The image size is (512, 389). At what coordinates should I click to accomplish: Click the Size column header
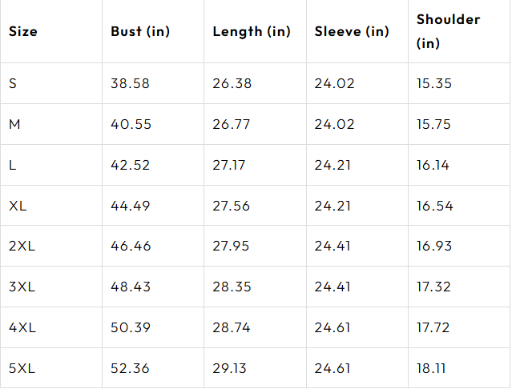[23, 32]
